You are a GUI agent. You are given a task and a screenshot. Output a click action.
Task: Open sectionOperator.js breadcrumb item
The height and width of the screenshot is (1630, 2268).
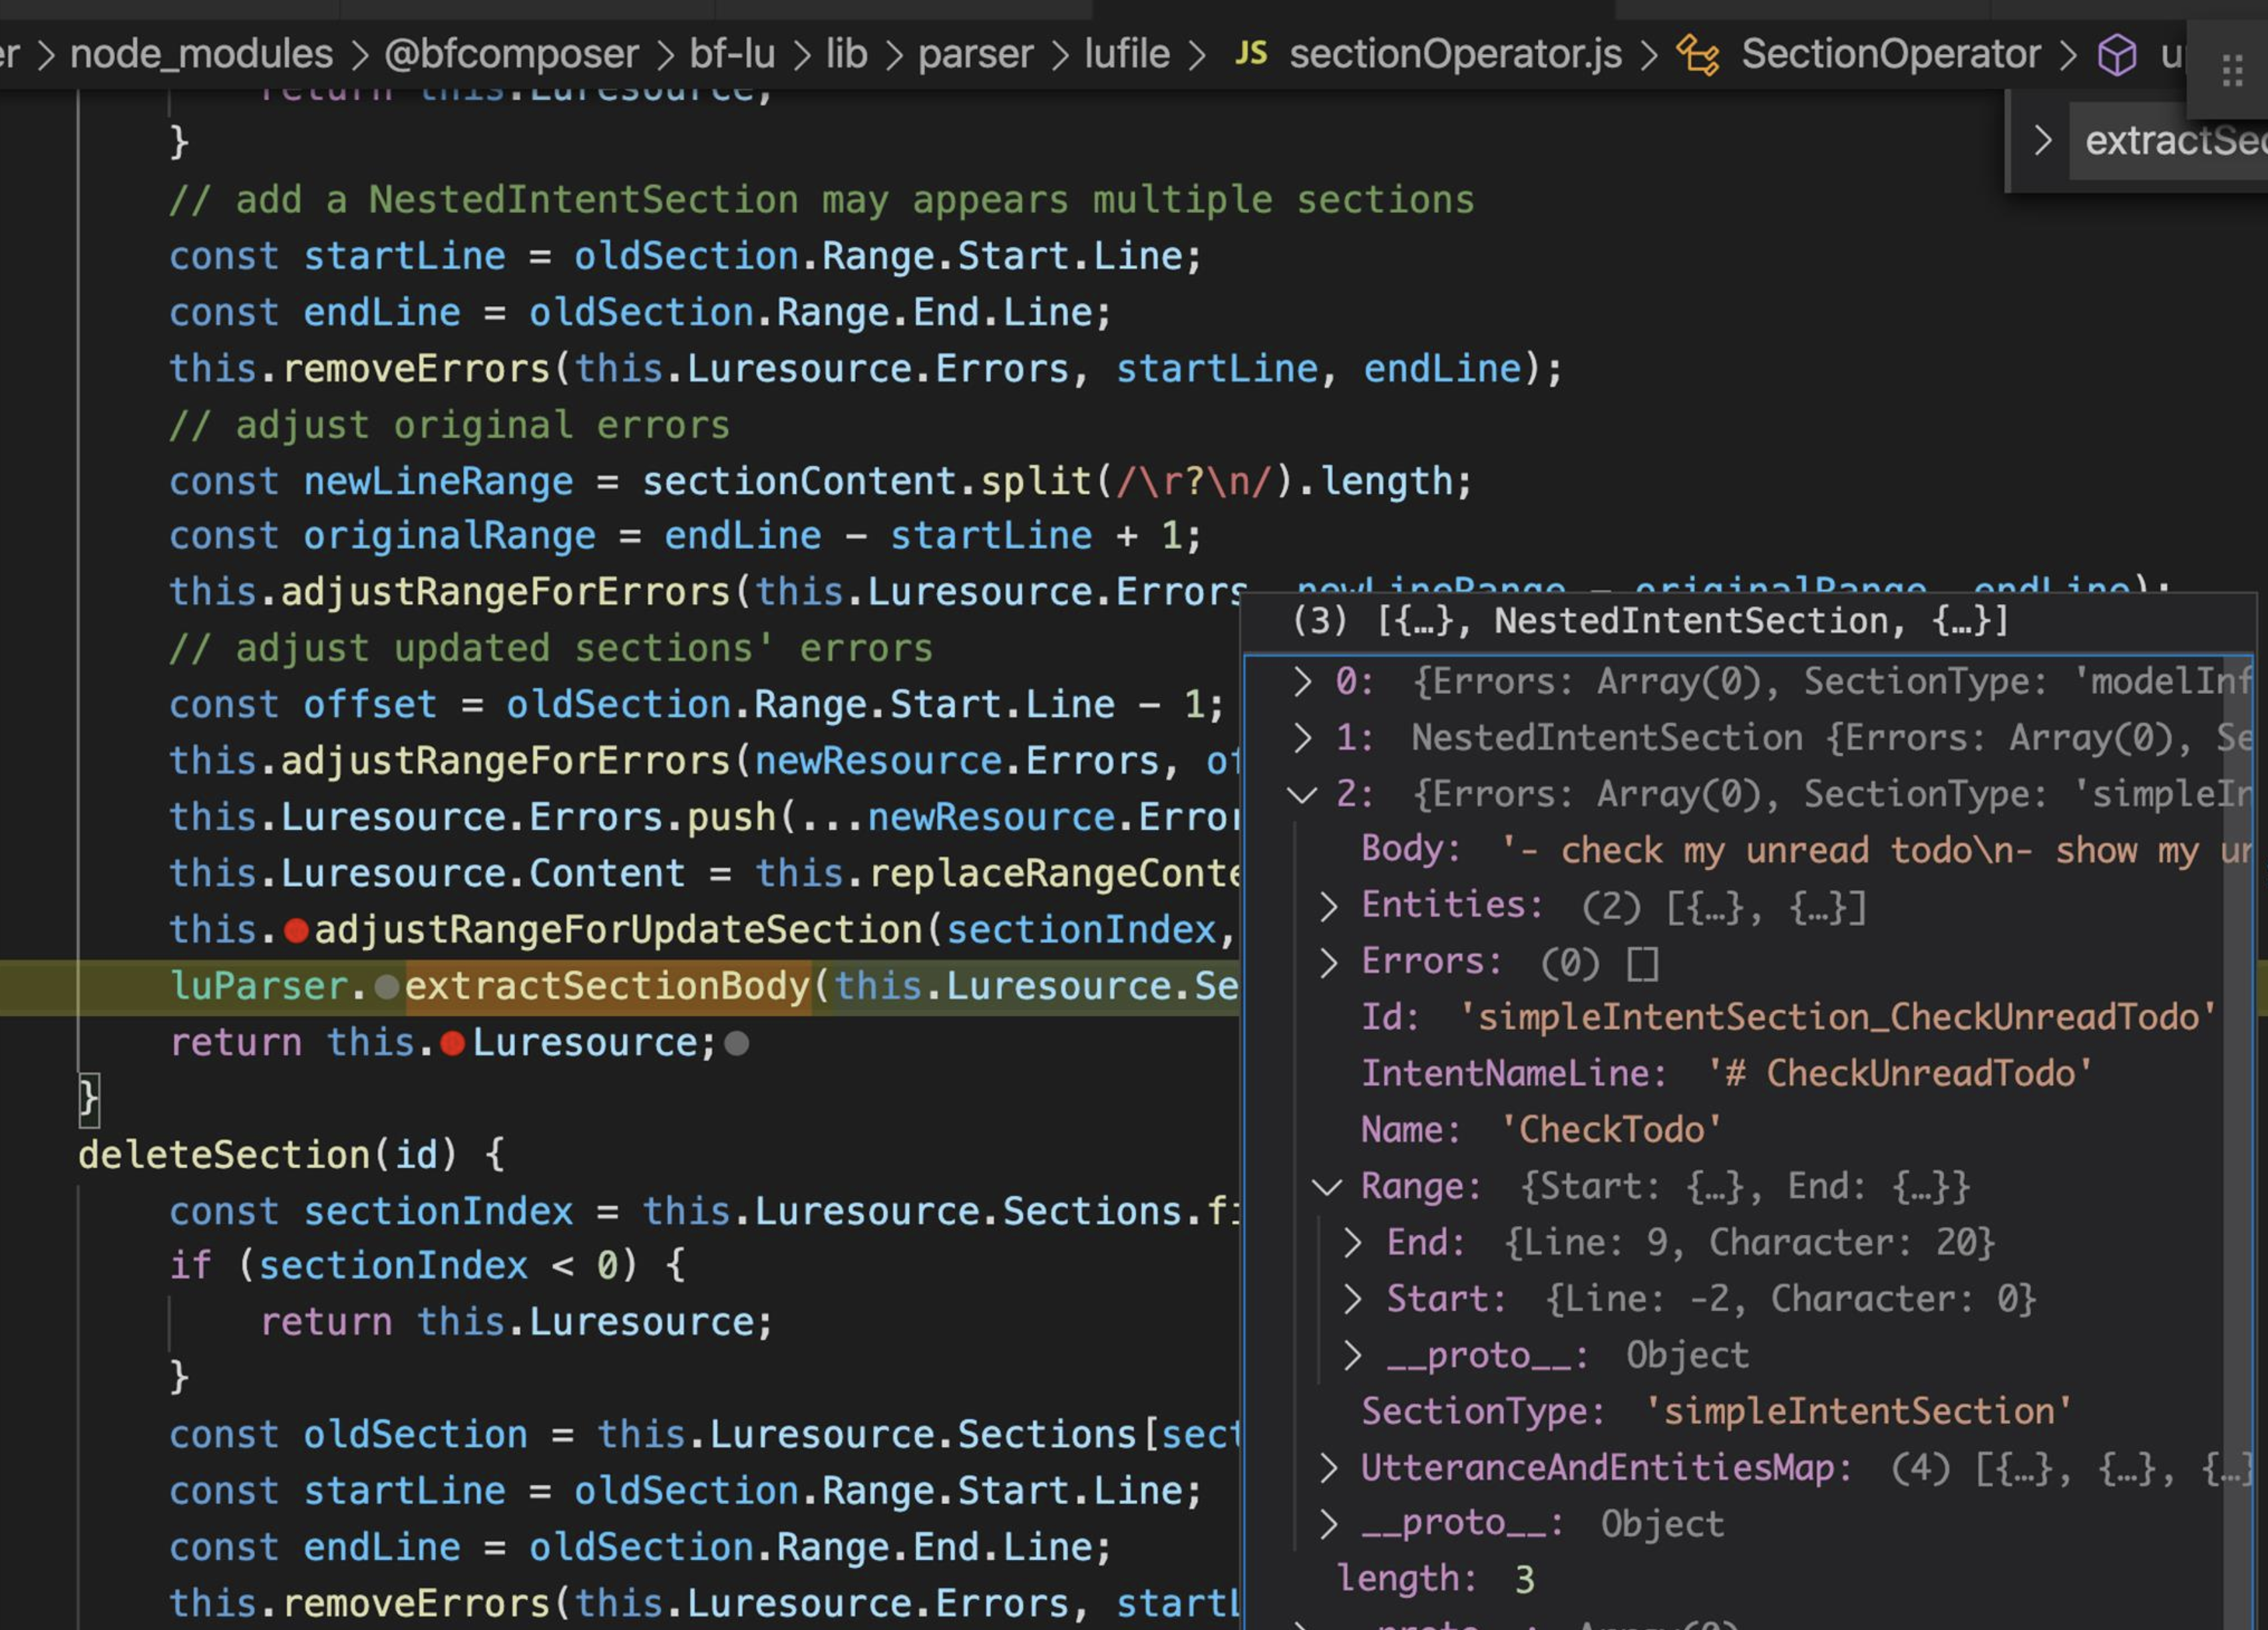[x=1454, y=54]
